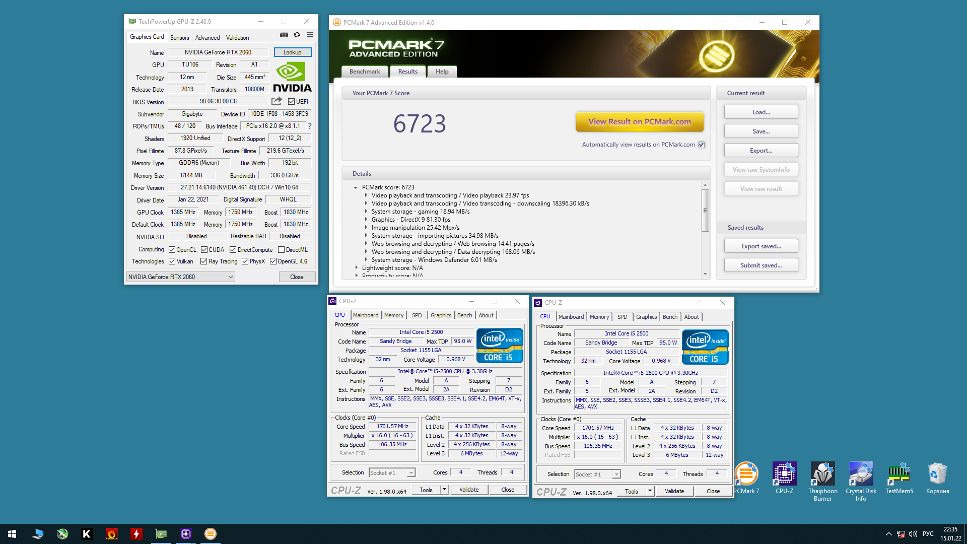Click the Load... button
Viewport: 967px width, 544px height.
tap(761, 112)
